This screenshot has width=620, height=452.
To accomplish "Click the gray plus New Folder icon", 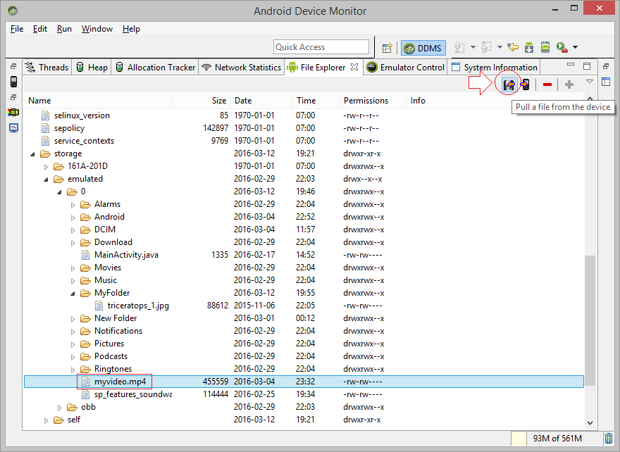I will [x=569, y=84].
